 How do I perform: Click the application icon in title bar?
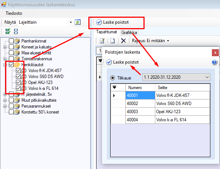[4, 5]
